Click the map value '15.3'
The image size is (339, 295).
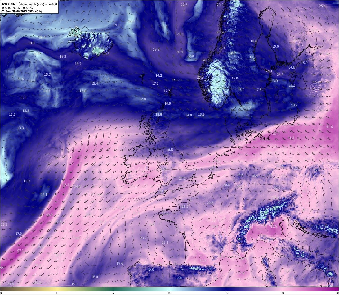tap(27, 181)
